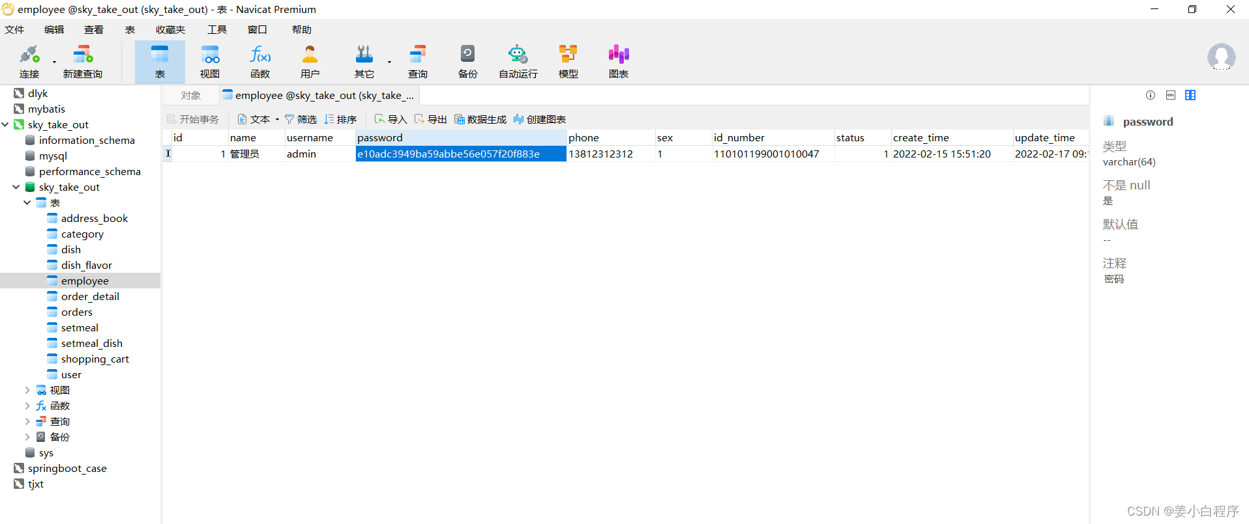Switch to the 对象 tab

(191, 96)
